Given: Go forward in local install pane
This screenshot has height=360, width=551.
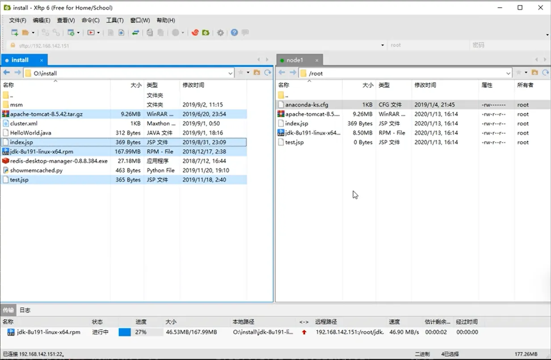Looking at the screenshot, I should [x=17, y=73].
